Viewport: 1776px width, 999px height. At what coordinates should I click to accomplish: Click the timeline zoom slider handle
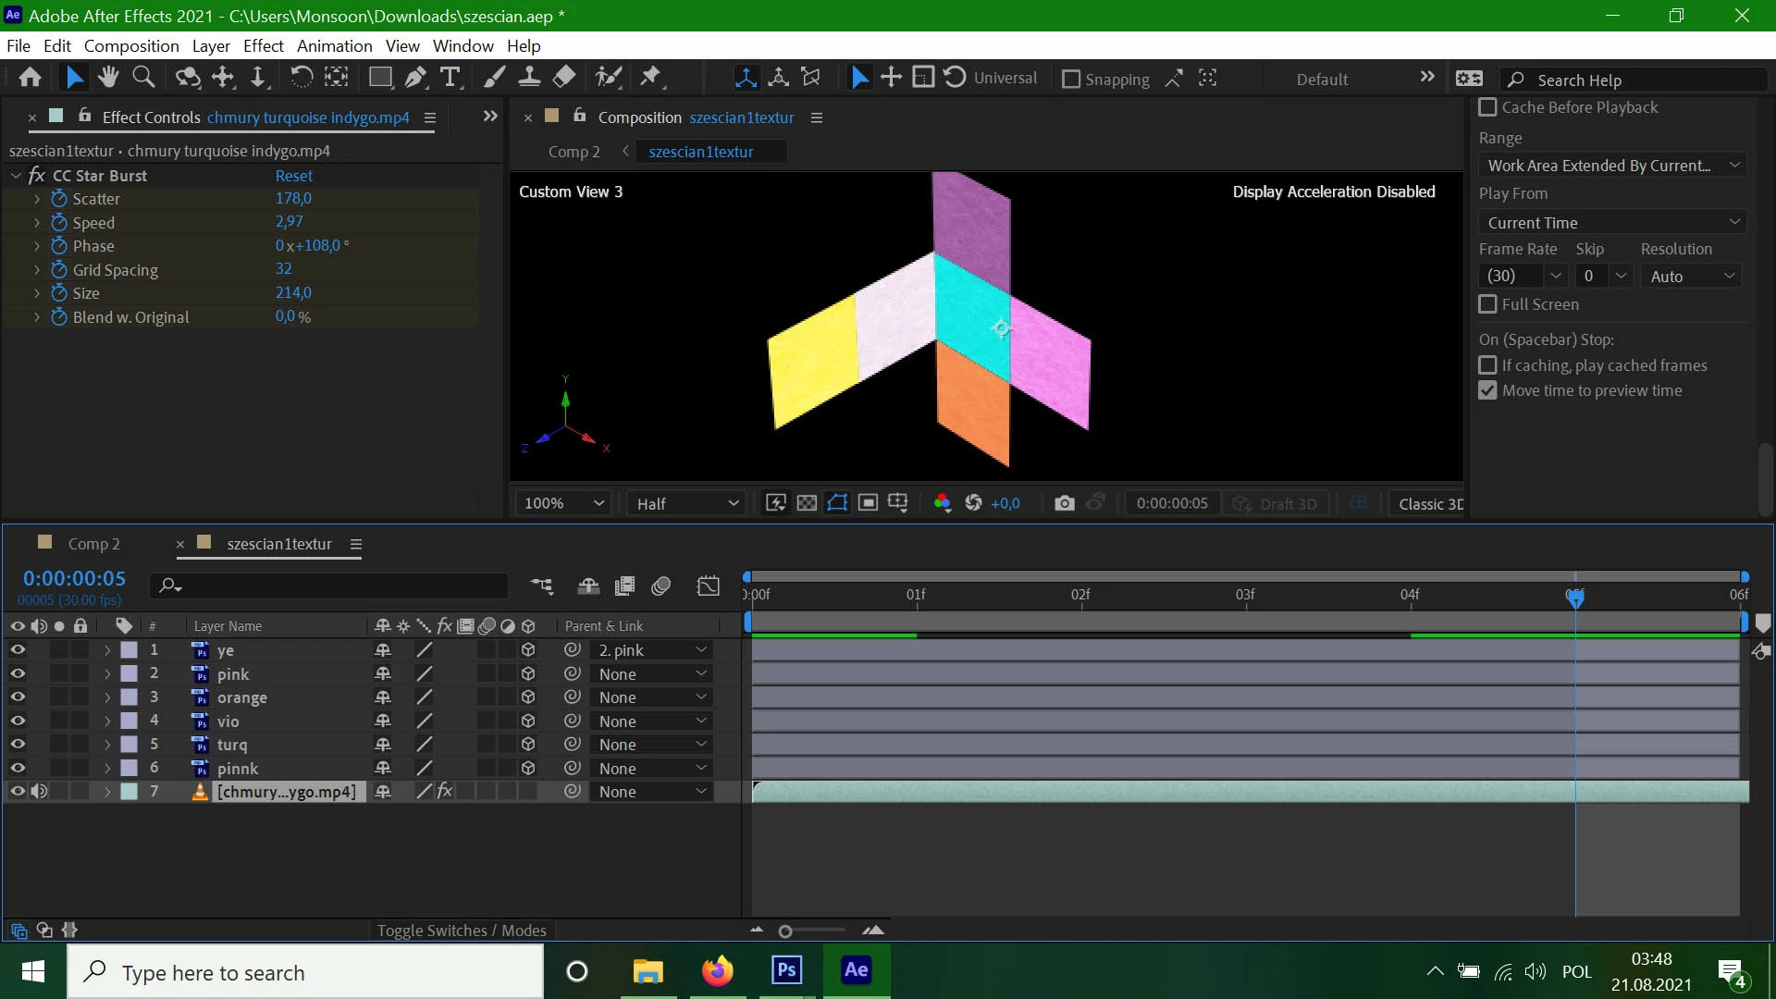785,931
